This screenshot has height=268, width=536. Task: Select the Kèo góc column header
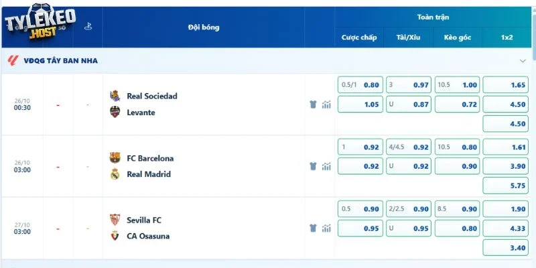tap(458, 38)
